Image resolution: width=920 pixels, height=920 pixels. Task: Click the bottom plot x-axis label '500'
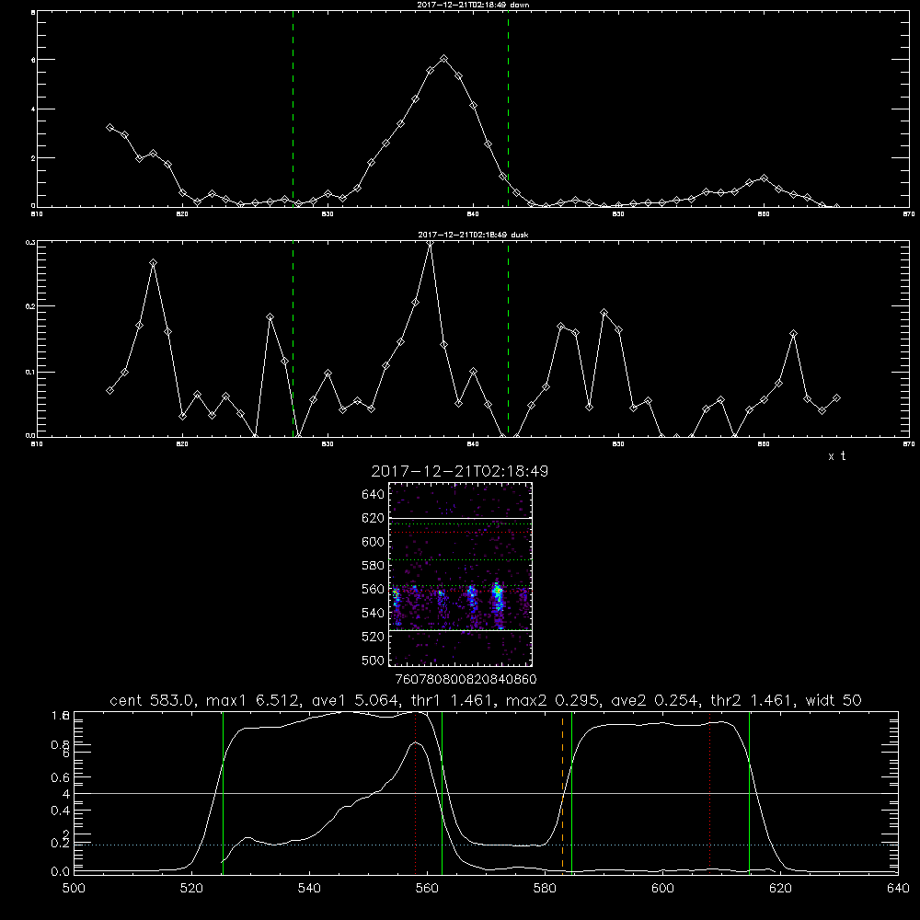coord(74,888)
